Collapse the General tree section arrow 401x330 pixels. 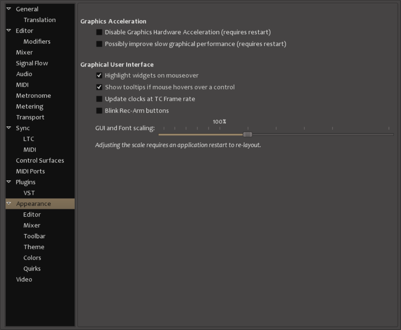pyautogui.click(x=9, y=9)
